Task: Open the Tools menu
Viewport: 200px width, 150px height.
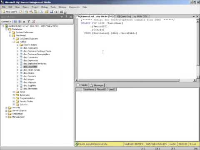Action: pos(53,7)
